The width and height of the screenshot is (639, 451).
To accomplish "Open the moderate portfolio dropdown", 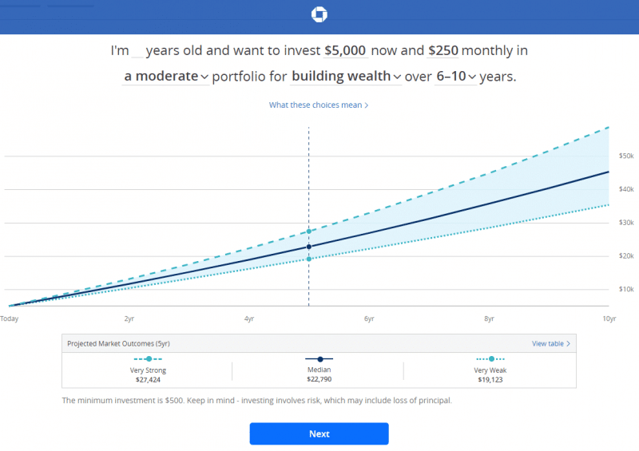I will 166,77.
